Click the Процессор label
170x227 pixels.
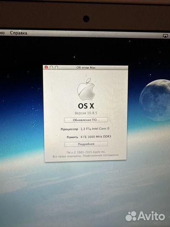pos(69,129)
